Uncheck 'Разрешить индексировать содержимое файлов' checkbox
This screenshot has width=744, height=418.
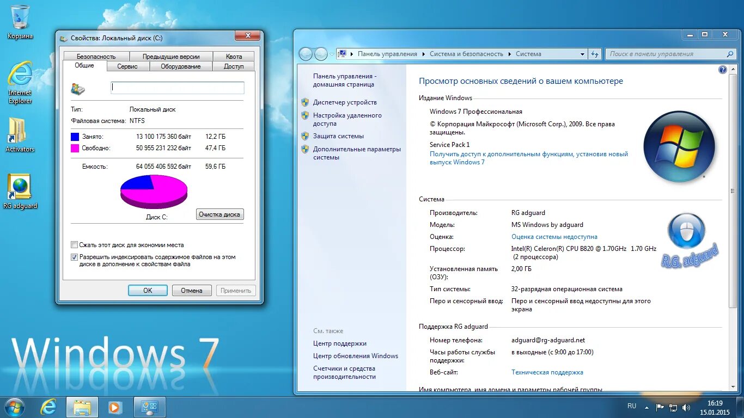pyautogui.click(x=75, y=257)
